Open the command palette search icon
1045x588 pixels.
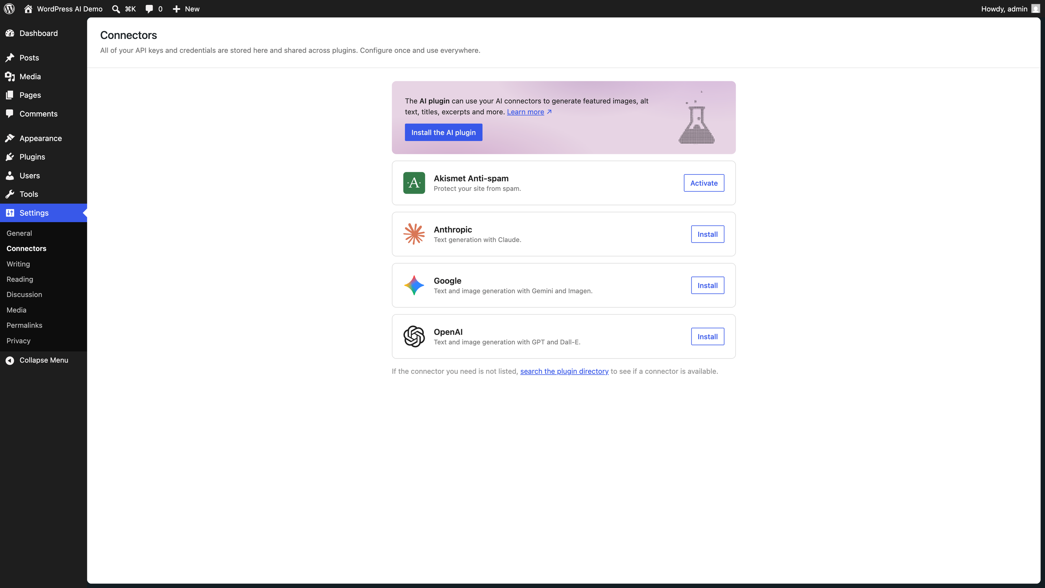pos(116,9)
